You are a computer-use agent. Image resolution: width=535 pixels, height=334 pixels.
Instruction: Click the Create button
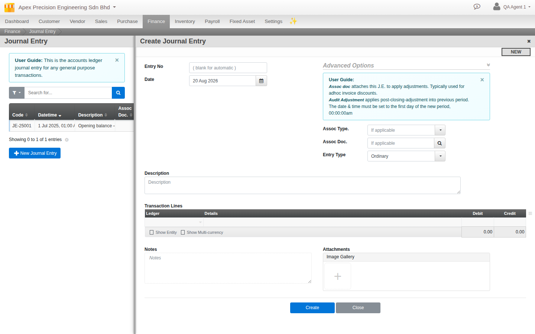point(312,308)
